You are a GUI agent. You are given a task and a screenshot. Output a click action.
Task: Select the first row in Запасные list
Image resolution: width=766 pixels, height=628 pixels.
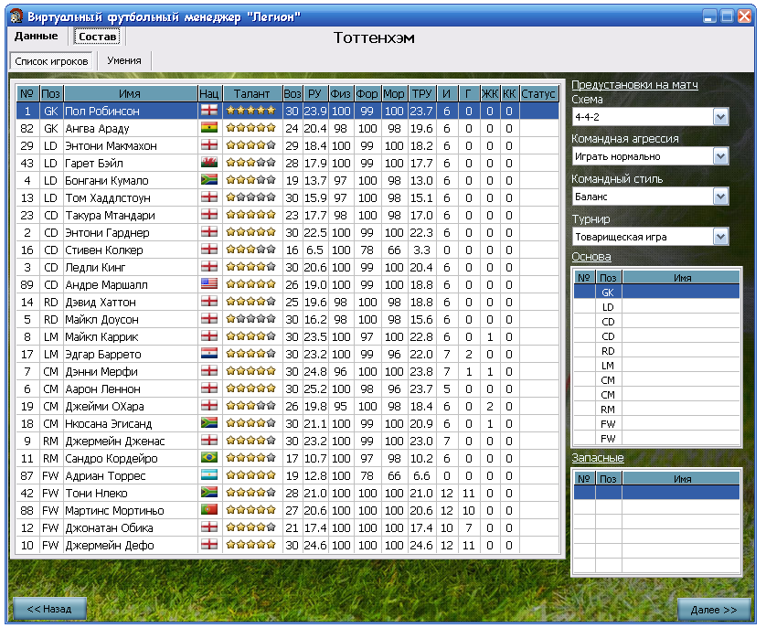656,492
